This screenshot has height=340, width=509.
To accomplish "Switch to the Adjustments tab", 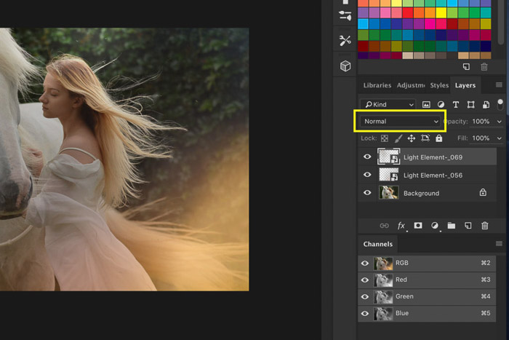I will 411,85.
